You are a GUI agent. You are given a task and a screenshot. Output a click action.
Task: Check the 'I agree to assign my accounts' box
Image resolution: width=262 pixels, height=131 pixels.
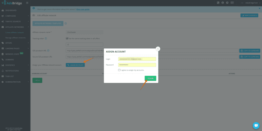tap(119, 70)
